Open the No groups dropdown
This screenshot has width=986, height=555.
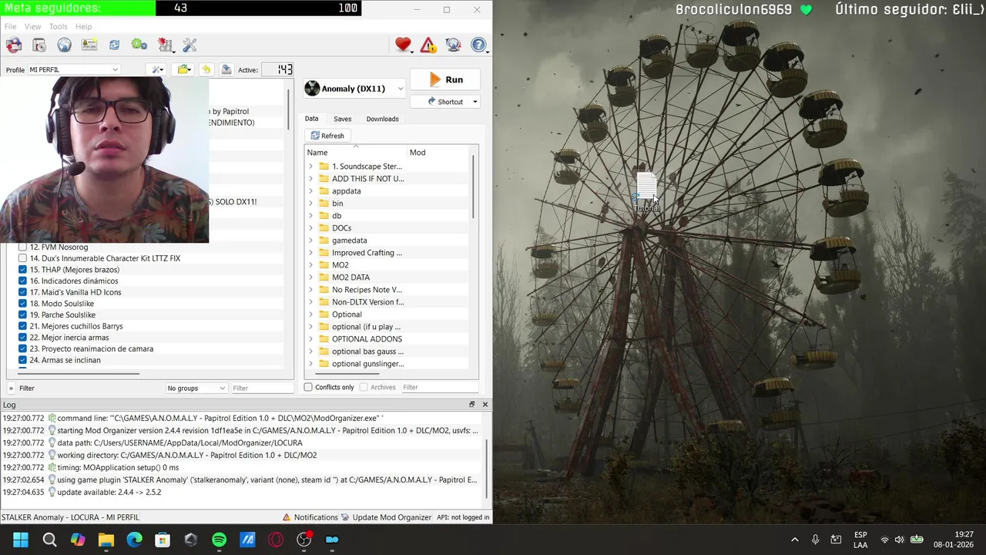pos(196,388)
